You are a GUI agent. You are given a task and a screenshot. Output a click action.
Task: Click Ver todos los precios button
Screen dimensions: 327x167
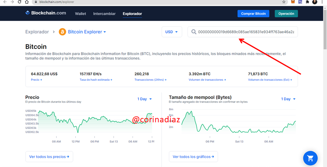coord(49,156)
